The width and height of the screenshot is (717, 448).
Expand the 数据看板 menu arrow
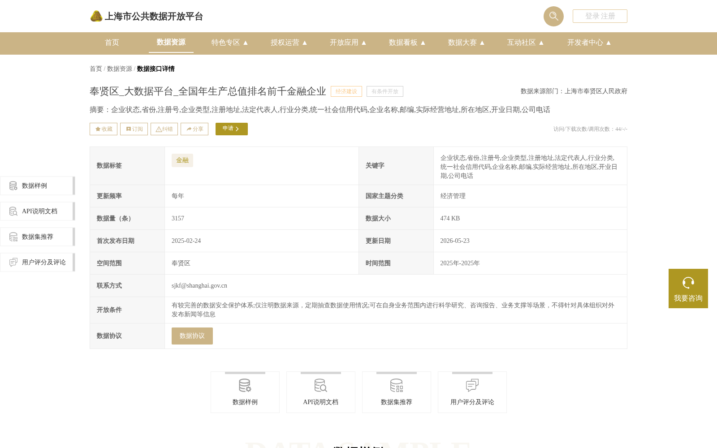(x=423, y=43)
